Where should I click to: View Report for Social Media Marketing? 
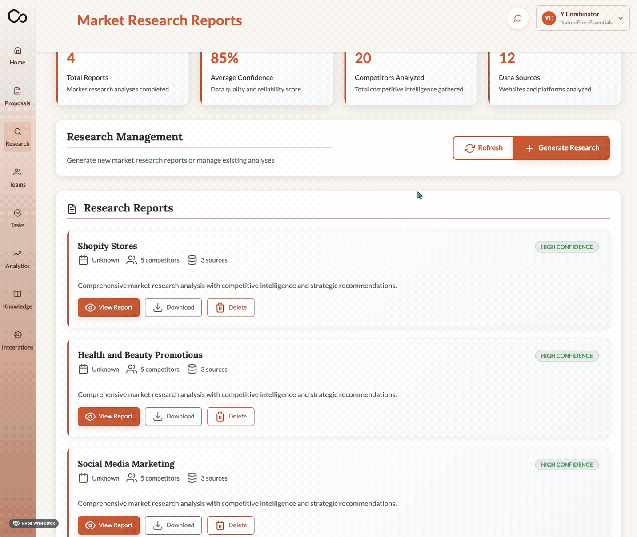(x=108, y=525)
